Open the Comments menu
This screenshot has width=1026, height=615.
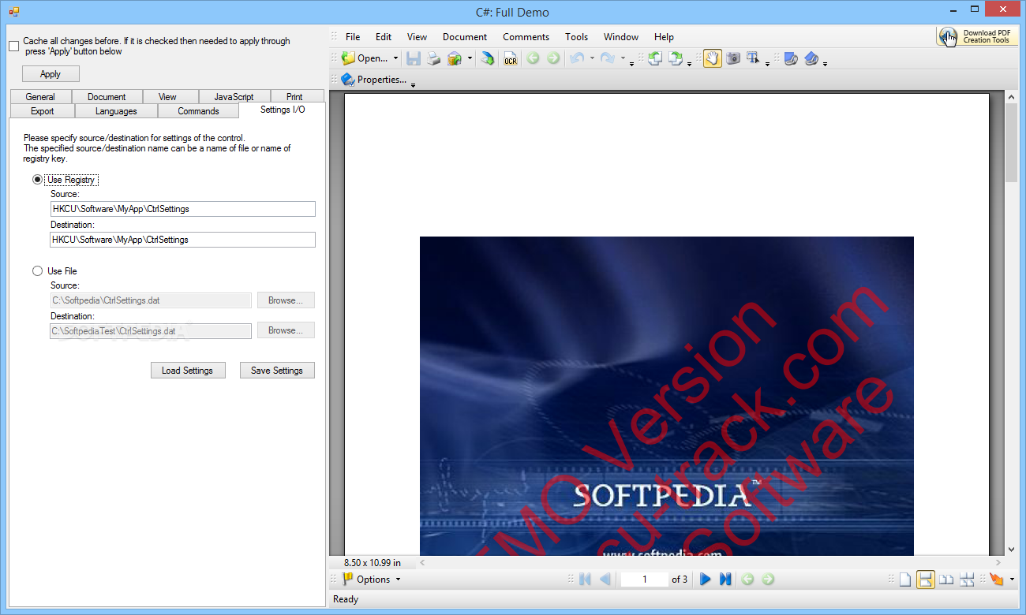point(526,37)
